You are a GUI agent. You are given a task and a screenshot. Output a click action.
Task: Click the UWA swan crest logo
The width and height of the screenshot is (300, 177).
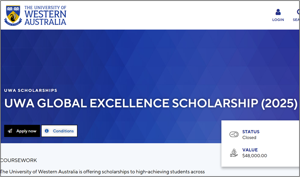pos(13,16)
